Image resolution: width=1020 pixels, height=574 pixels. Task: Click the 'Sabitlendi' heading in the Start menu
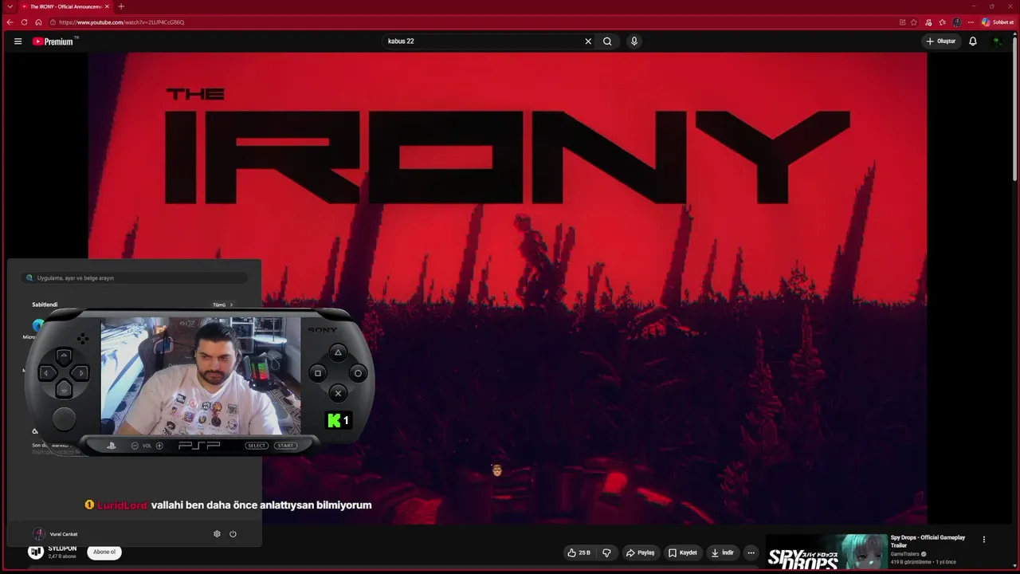tap(45, 305)
